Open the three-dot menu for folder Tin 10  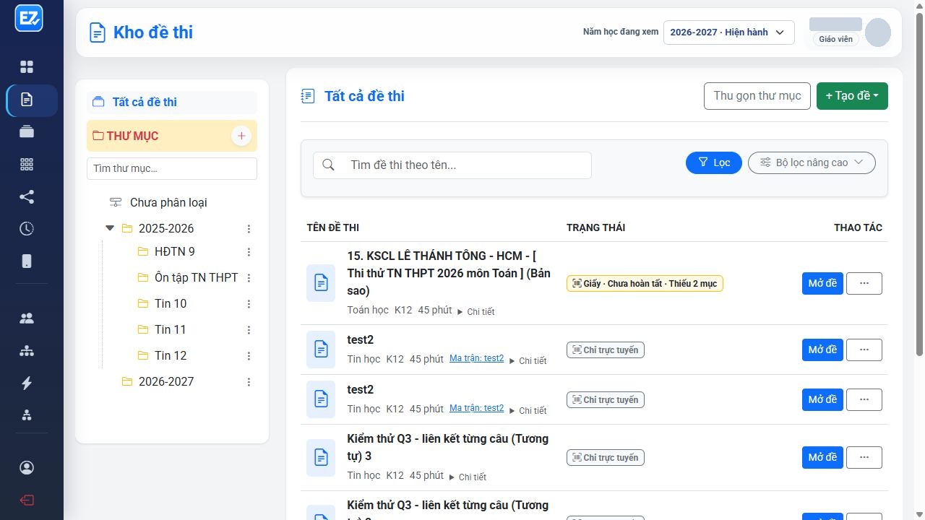pos(249,304)
